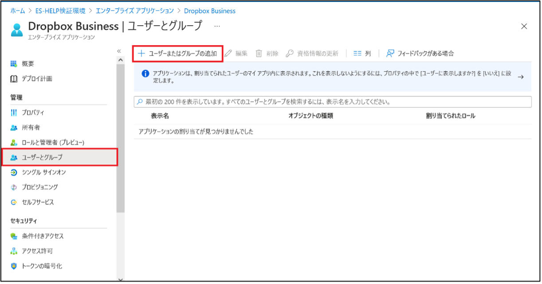Click the arrow on the info banner
Image resolution: width=542 pixels, height=284 pixels.
coord(521,77)
